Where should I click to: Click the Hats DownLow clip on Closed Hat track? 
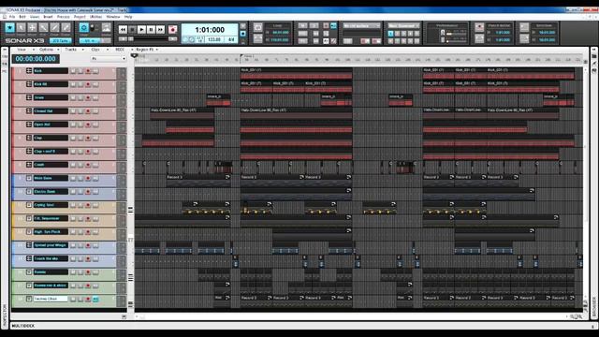point(183,114)
